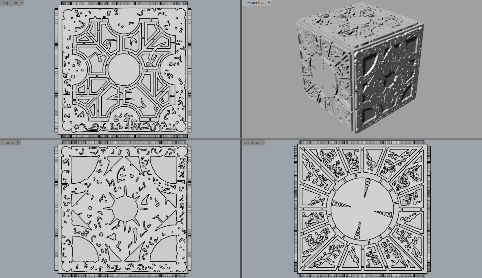482x278 pixels.
Task: Open the Superior viewport dropdown arrow
Action: (x=22, y=3)
